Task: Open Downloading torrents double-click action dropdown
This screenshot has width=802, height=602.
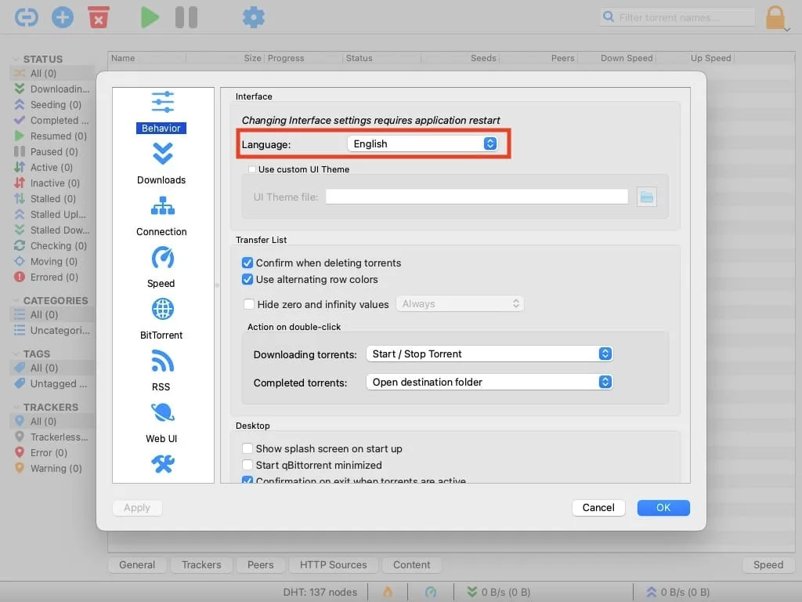Action: [490, 354]
